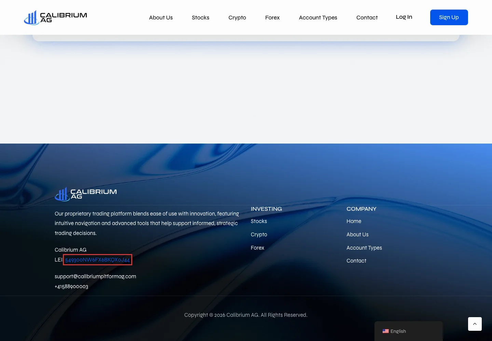Open Forex in top navigation
Screen dimensions: 492x341
272,17
